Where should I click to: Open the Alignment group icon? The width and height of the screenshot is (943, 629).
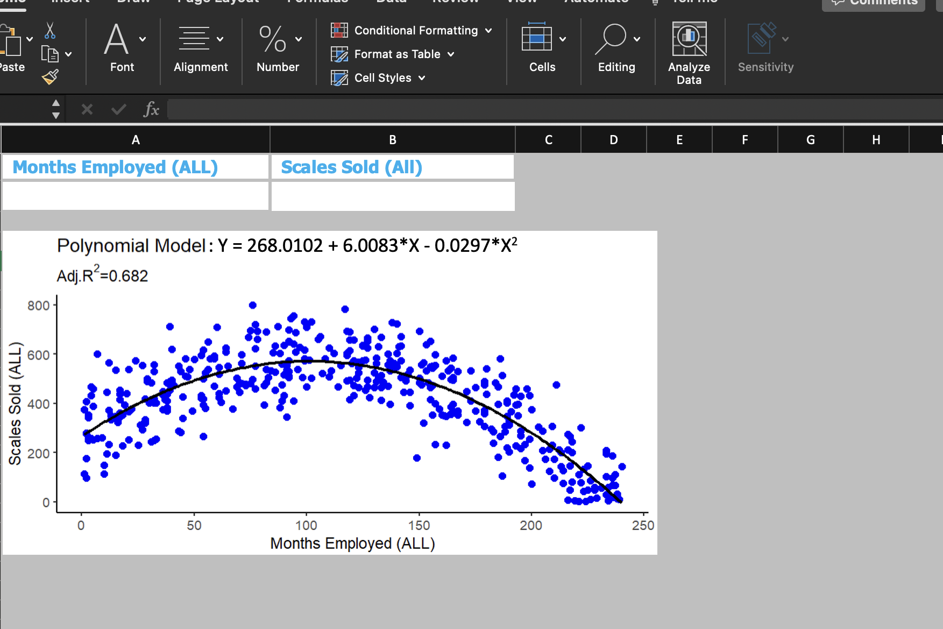pos(194,39)
